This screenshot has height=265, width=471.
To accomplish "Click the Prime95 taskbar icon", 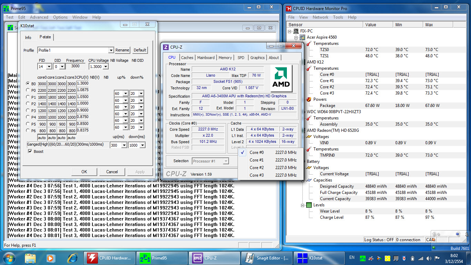I will click(x=146, y=258).
